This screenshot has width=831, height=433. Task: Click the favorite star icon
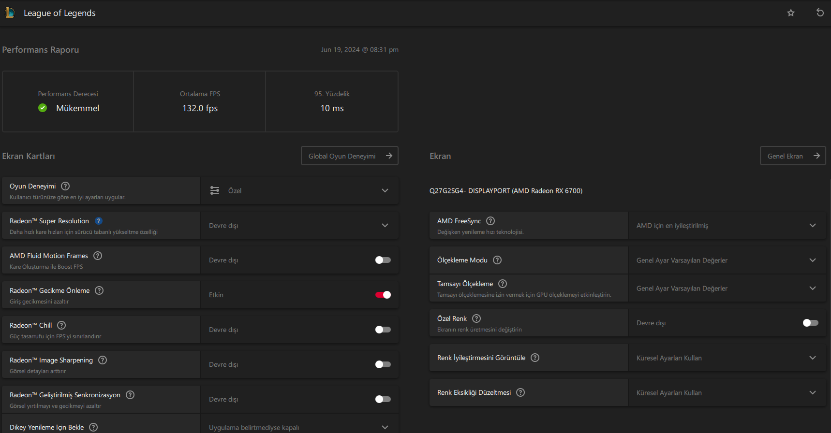(x=791, y=13)
